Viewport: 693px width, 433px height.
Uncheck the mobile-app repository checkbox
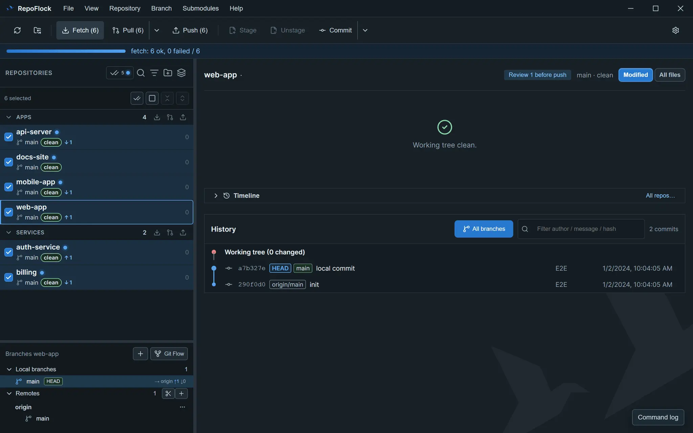9,187
